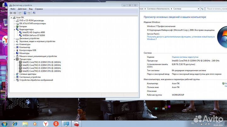Screen dimensions: 227x127
Task: Click the control panel search field
Action: point(216,9)
